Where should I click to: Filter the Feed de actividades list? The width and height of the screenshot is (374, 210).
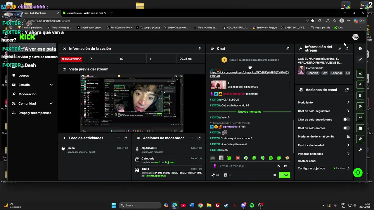click(x=118, y=138)
